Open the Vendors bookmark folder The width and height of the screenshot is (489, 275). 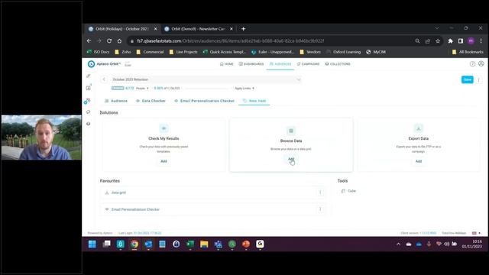tap(310, 52)
